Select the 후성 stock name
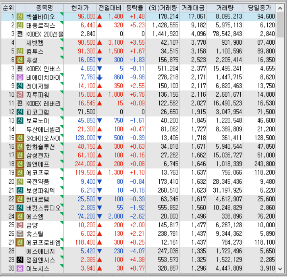287x277 pixels. tap(32, 60)
